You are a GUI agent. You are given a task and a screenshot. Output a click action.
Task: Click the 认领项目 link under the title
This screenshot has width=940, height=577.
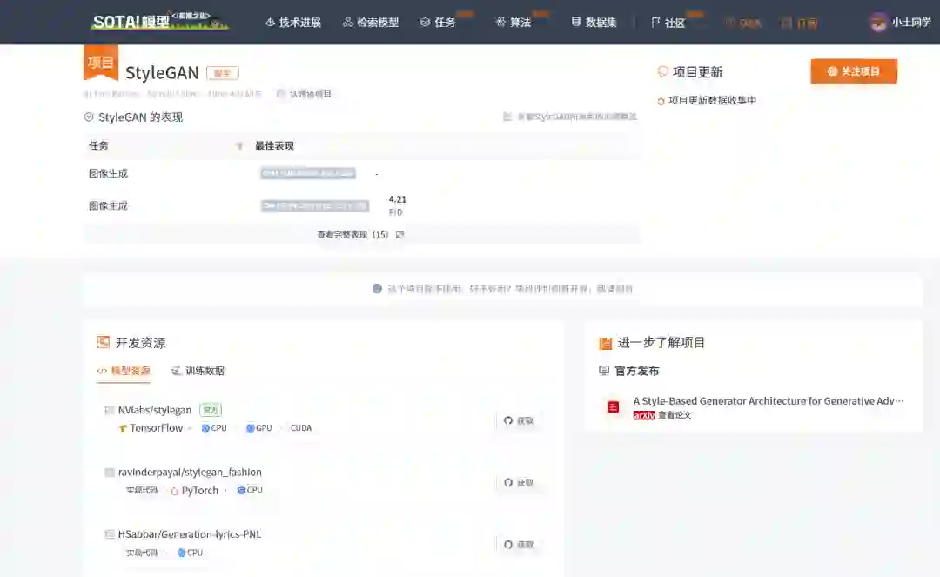304,93
